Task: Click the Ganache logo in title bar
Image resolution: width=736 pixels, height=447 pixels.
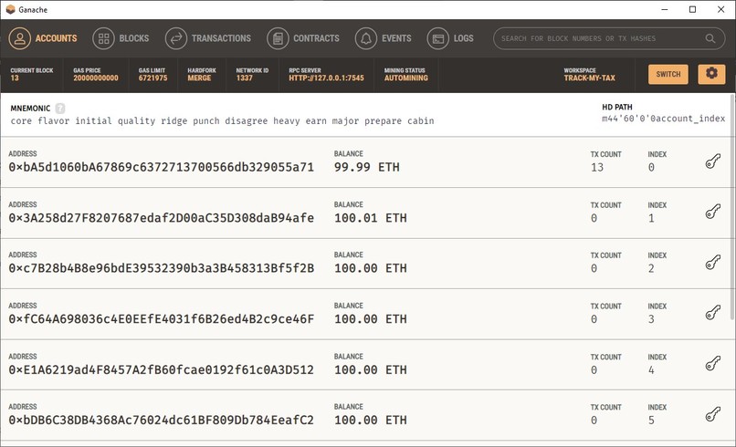Action: pos(10,9)
